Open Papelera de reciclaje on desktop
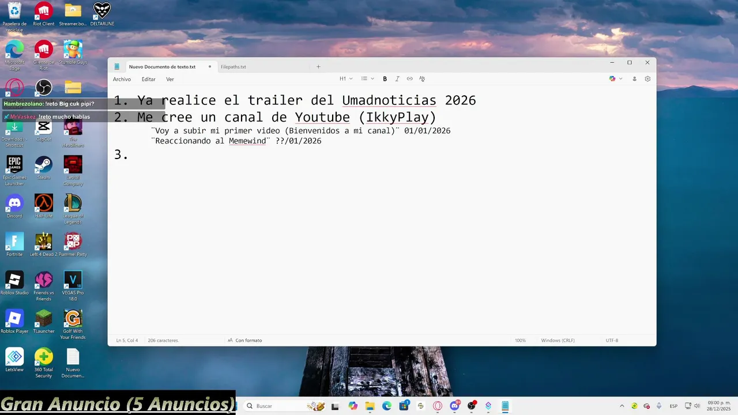The height and width of the screenshot is (415, 738). (14, 17)
